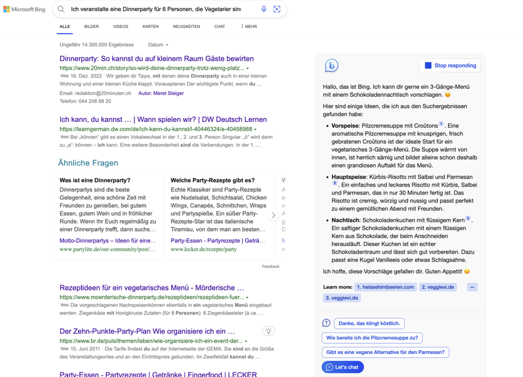
Task: Choose suggestion 'Danke, das klingt köstlich.'
Action: coord(369,323)
